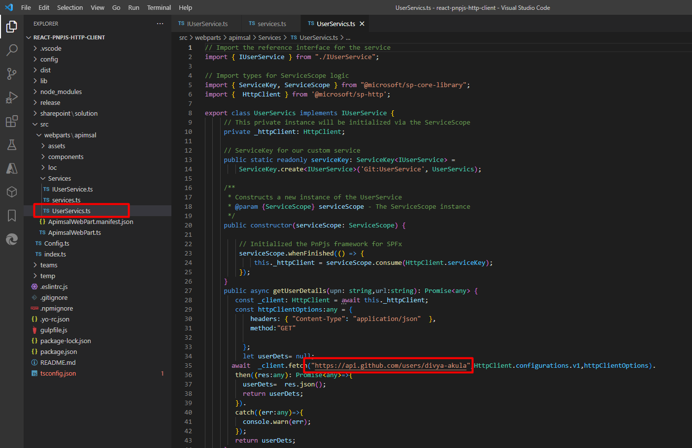Click the webparts breadcrumb segment
This screenshot has width=692, height=448.
[208, 38]
